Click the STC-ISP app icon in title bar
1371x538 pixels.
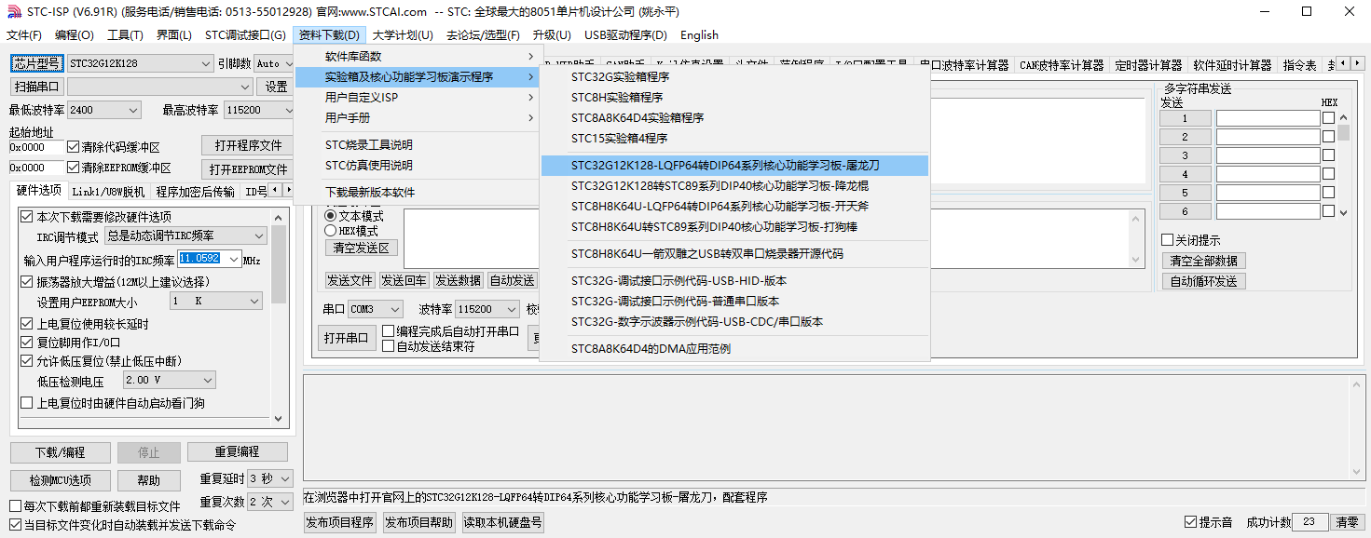(14, 12)
